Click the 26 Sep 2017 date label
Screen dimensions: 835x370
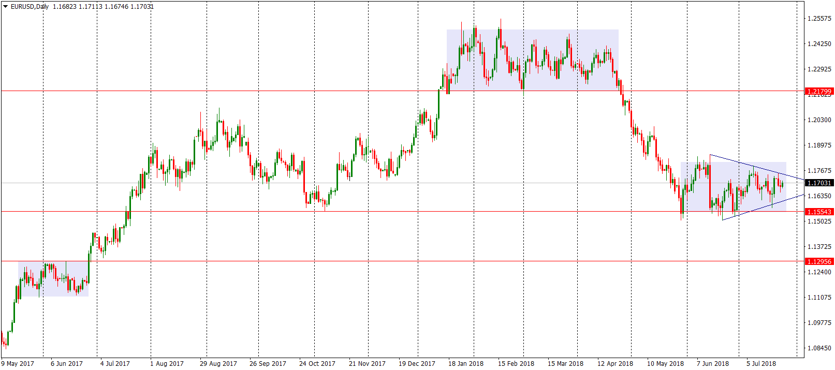pos(268,364)
